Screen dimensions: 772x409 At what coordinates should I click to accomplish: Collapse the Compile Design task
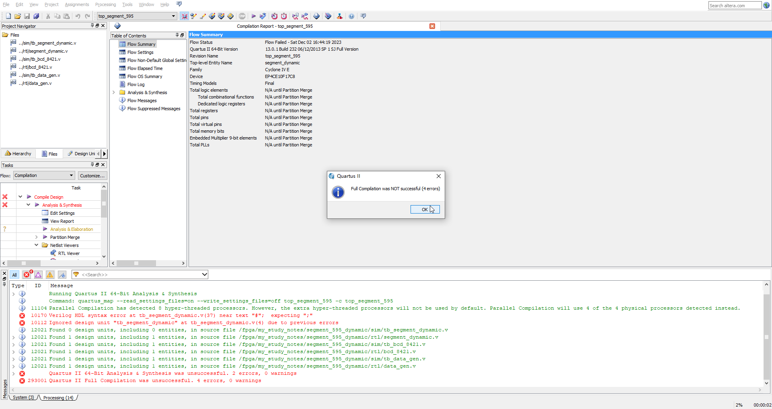click(20, 197)
